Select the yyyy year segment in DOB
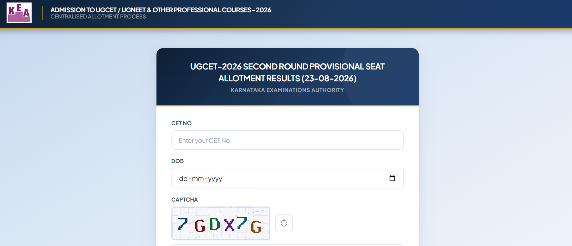This screenshot has height=246, width=572. click(x=215, y=179)
